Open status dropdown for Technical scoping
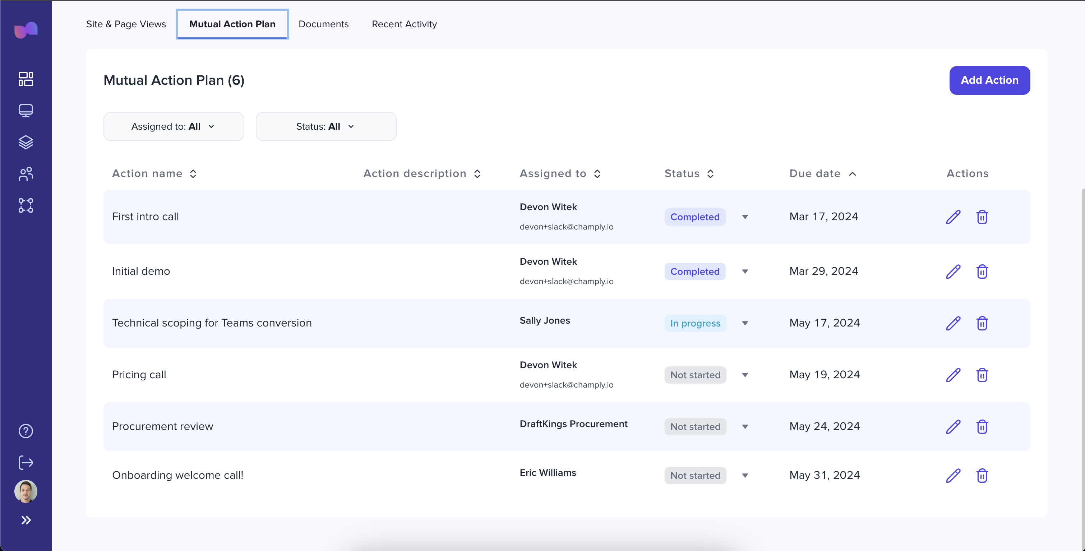Viewport: 1085px width, 551px height. [745, 324]
